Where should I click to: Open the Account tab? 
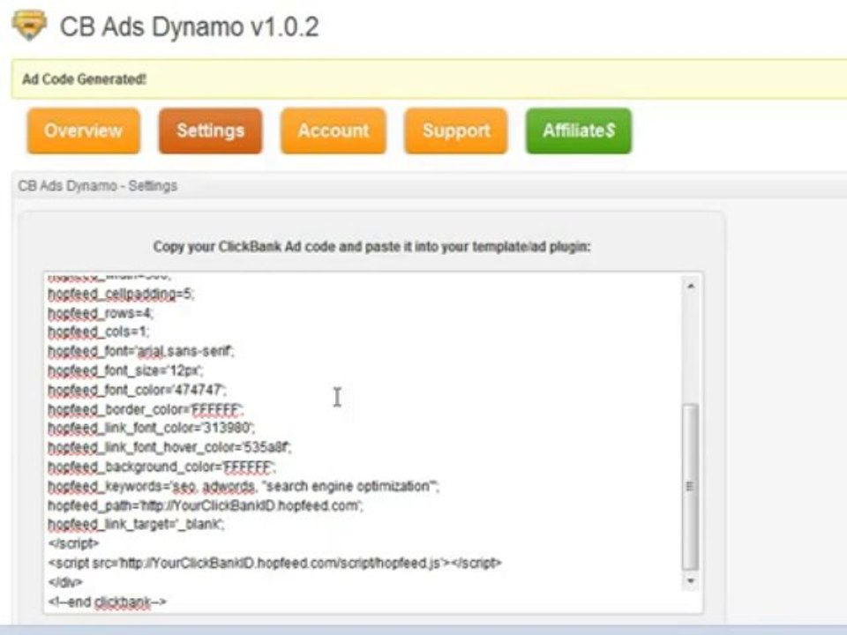coord(334,131)
